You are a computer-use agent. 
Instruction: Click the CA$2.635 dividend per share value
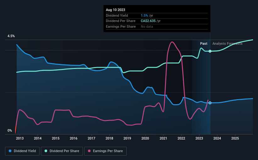pyautogui.click(x=148, y=21)
